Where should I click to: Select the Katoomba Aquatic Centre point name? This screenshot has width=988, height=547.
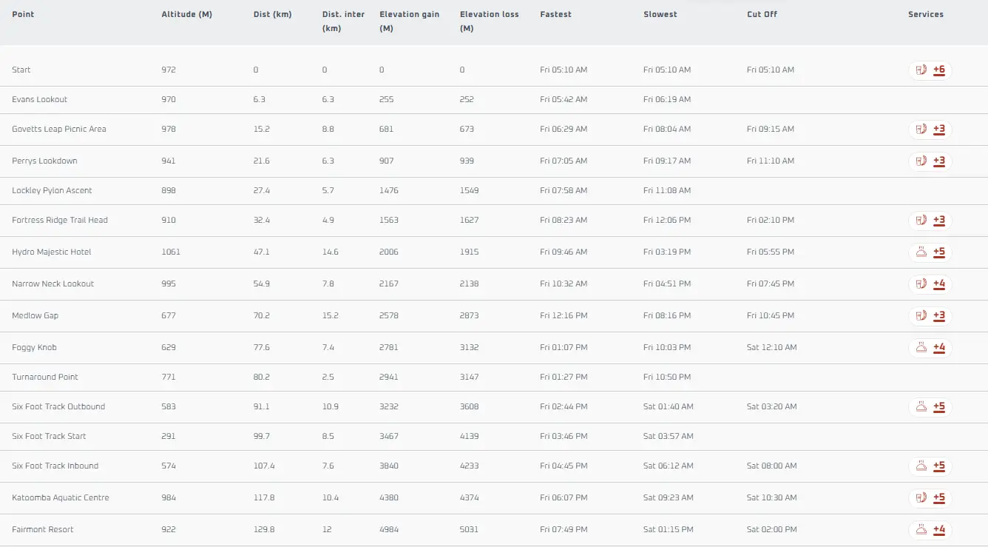[x=61, y=497]
